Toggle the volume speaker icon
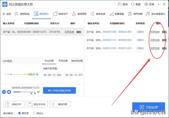The height and width of the screenshot is (118, 169). point(38,92)
